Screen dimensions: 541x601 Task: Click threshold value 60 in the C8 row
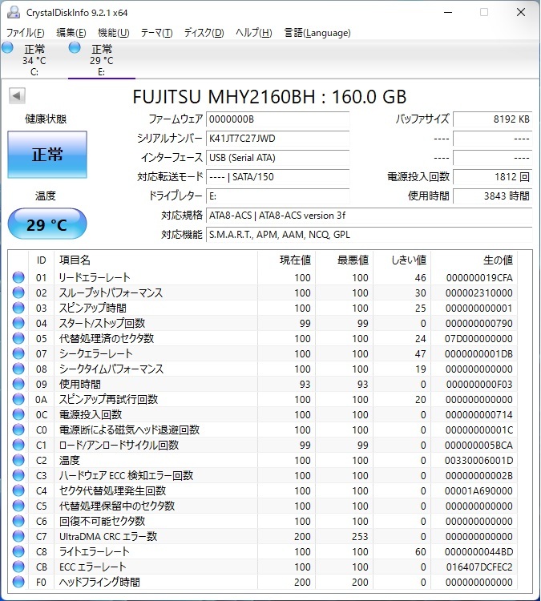click(x=420, y=551)
